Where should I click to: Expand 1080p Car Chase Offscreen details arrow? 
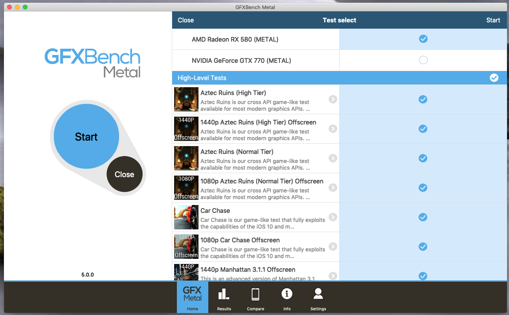[x=333, y=247]
